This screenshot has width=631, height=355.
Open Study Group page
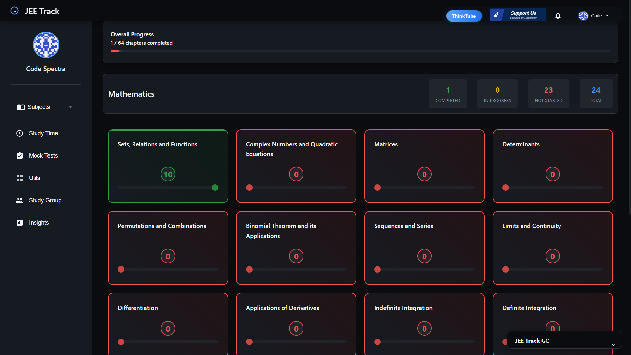click(45, 200)
